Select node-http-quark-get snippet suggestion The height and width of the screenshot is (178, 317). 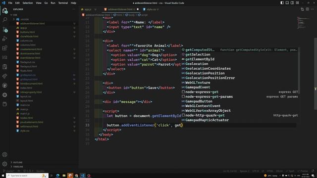tap(240, 115)
